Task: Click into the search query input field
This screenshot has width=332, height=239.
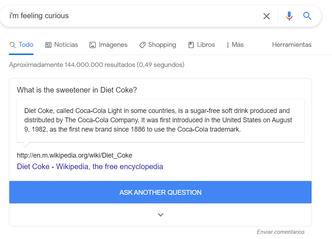Action: coord(130,16)
